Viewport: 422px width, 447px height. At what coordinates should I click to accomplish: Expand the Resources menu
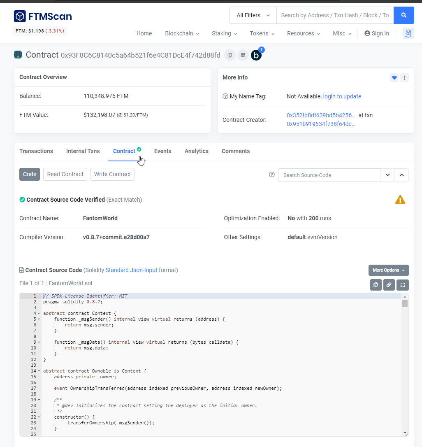point(303,33)
